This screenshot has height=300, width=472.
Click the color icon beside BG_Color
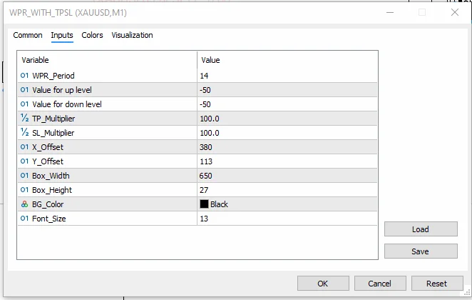click(x=25, y=204)
